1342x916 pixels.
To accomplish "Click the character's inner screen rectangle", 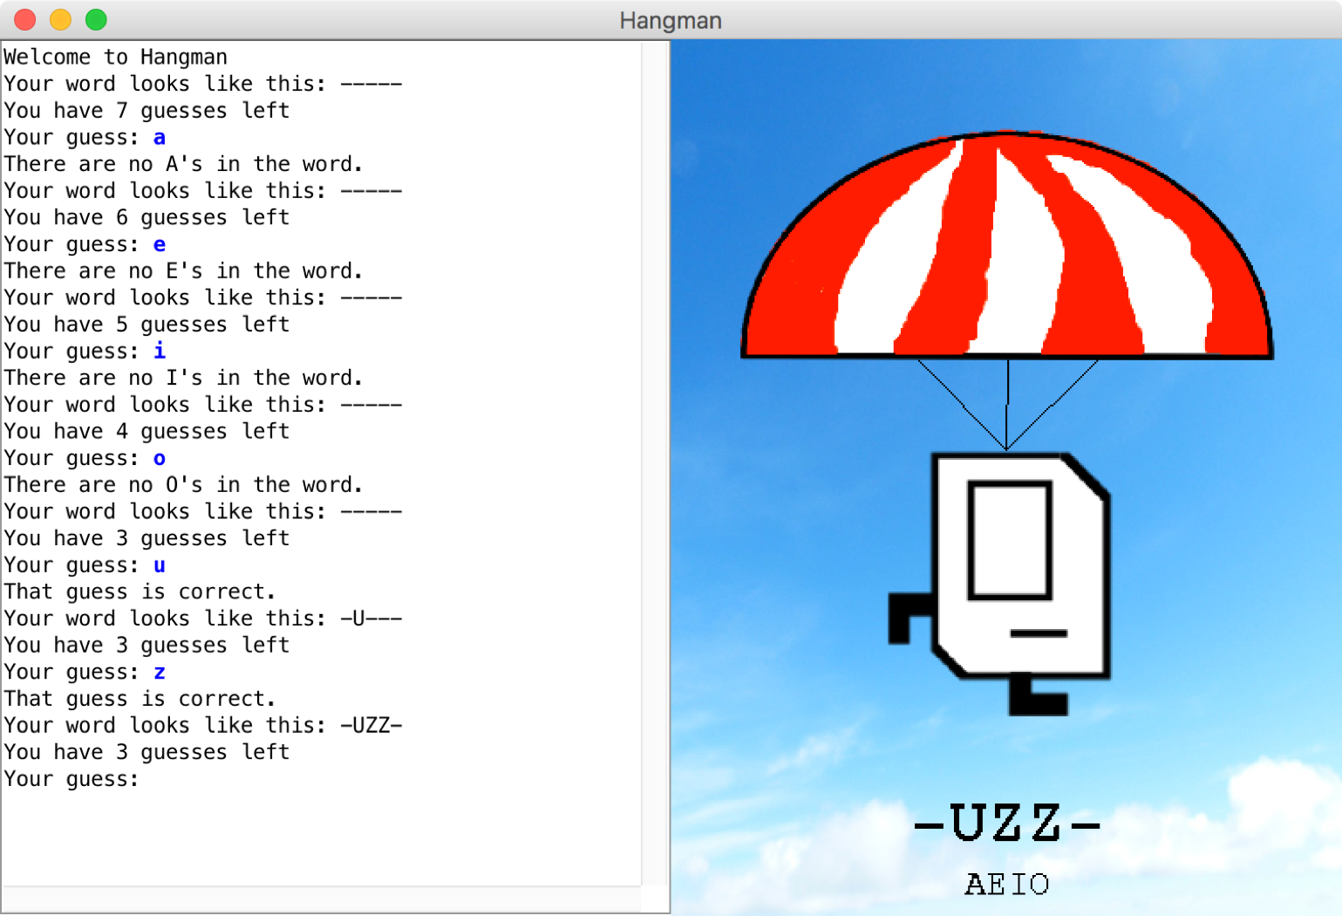I will (x=1010, y=540).
